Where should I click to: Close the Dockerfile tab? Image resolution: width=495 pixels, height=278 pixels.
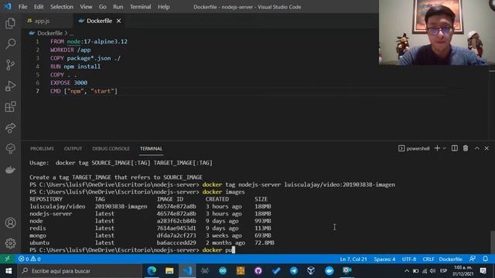[118, 21]
